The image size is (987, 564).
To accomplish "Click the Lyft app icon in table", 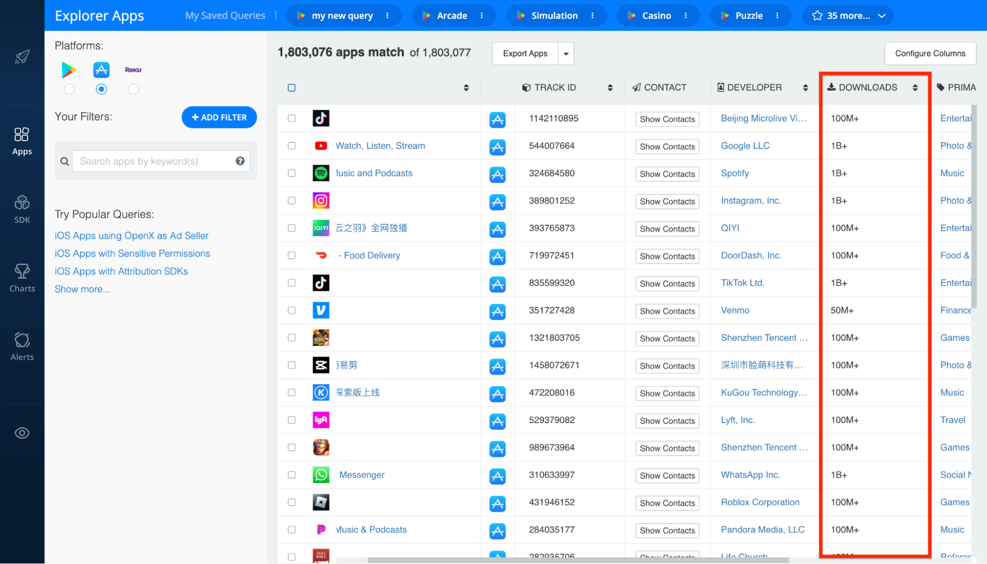I will [321, 420].
